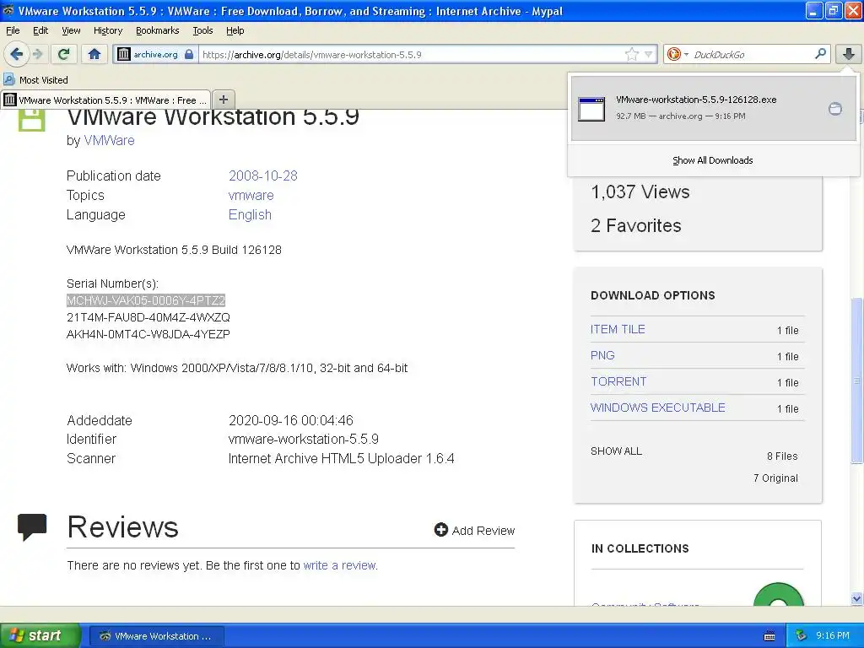The width and height of the screenshot is (864, 648).
Task: Click the forward navigation arrow
Action: pyautogui.click(x=38, y=54)
